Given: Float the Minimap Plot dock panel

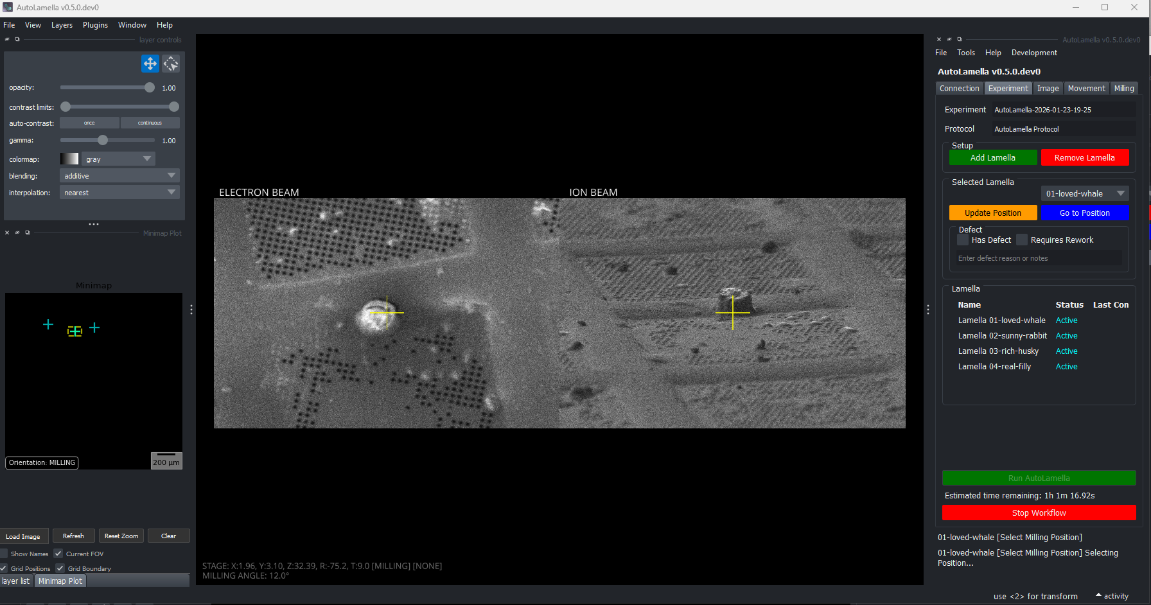Looking at the screenshot, I should pyautogui.click(x=28, y=232).
